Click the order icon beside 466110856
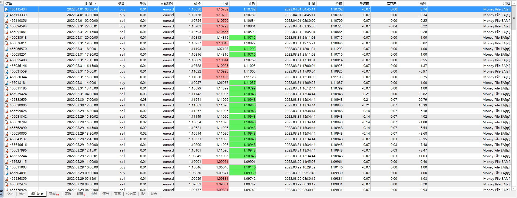The width and height of the screenshot is (517, 198). tap(6, 21)
